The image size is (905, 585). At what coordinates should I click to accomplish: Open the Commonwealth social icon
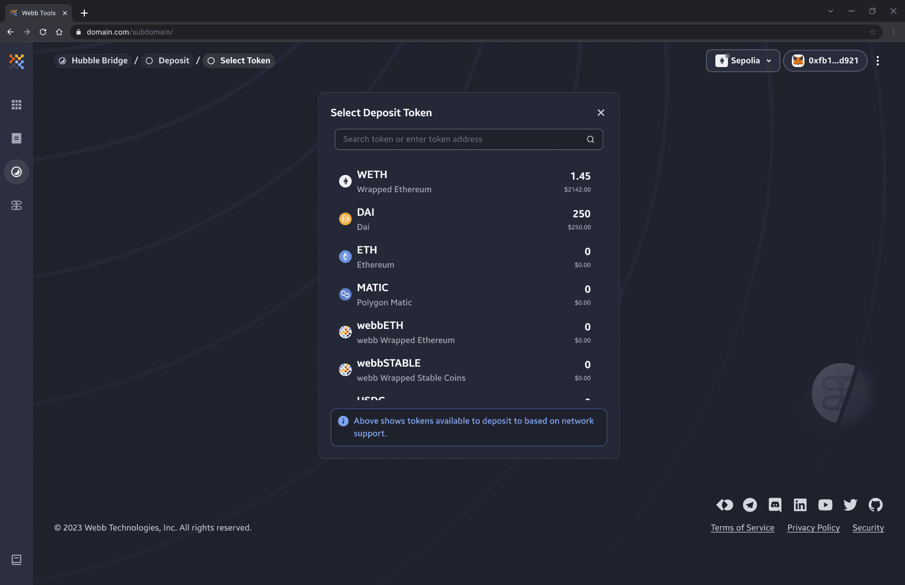[x=725, y=505]
